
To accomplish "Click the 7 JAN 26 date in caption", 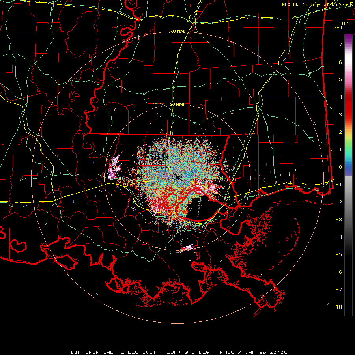I will [x=252, y=352].
